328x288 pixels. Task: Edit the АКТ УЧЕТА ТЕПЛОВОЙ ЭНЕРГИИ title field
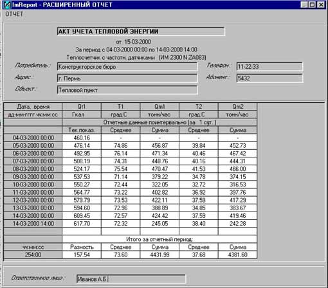click(141, 32)
